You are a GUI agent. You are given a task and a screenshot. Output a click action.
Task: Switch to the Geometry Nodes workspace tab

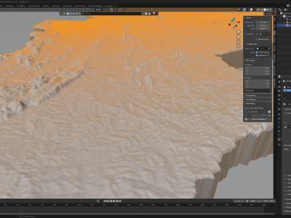[95, 6]
